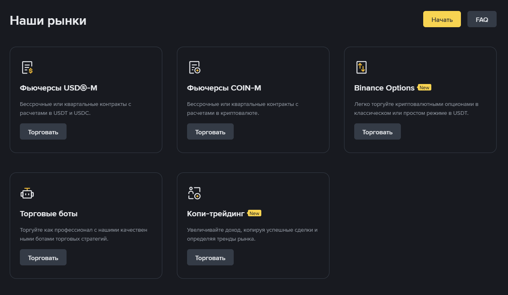The image size is (508, 295).
Task: Select the Фьючерсы USDⓈ-M title
Action: (x=58, y=88)
